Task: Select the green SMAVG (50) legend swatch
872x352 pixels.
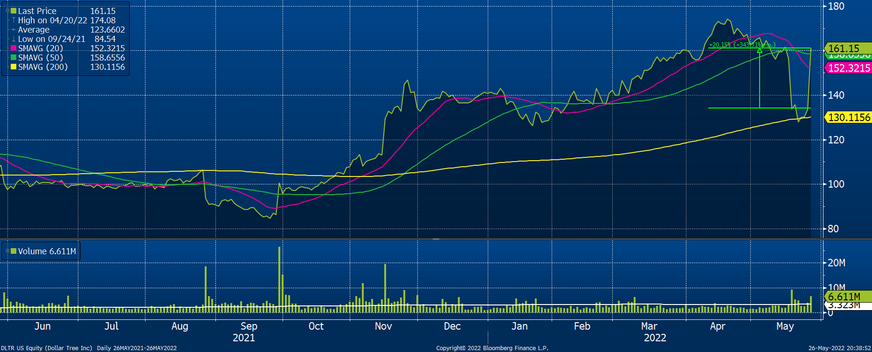Action: (x=14, y=58)
